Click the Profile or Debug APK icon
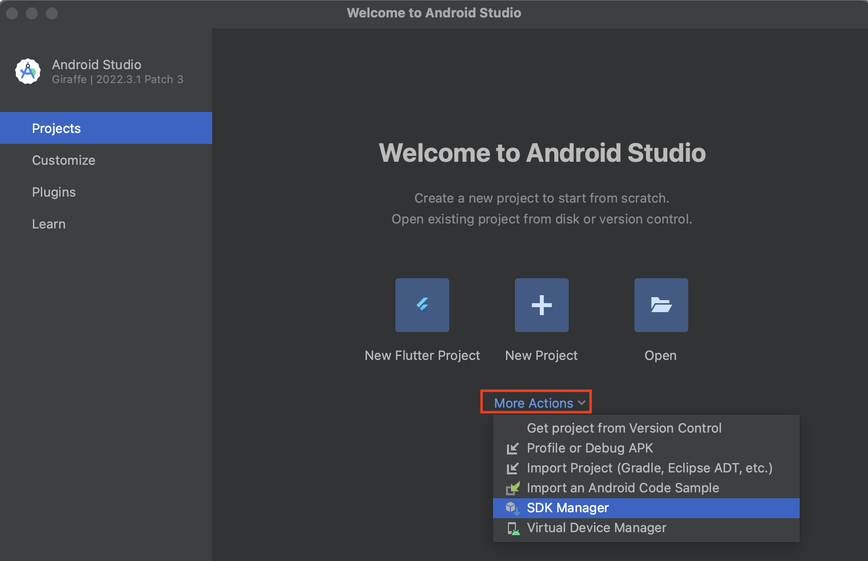The height and width of the screenshot is (561, 868). (x=512, y=449)
